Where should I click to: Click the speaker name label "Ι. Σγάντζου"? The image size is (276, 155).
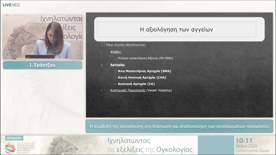(42, 65)
